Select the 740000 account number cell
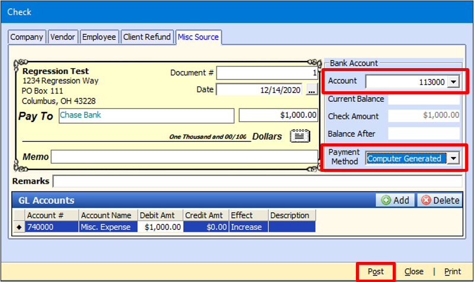Viewport: 474px width, 282px height. pyautogui.click(x=52, y=227)
